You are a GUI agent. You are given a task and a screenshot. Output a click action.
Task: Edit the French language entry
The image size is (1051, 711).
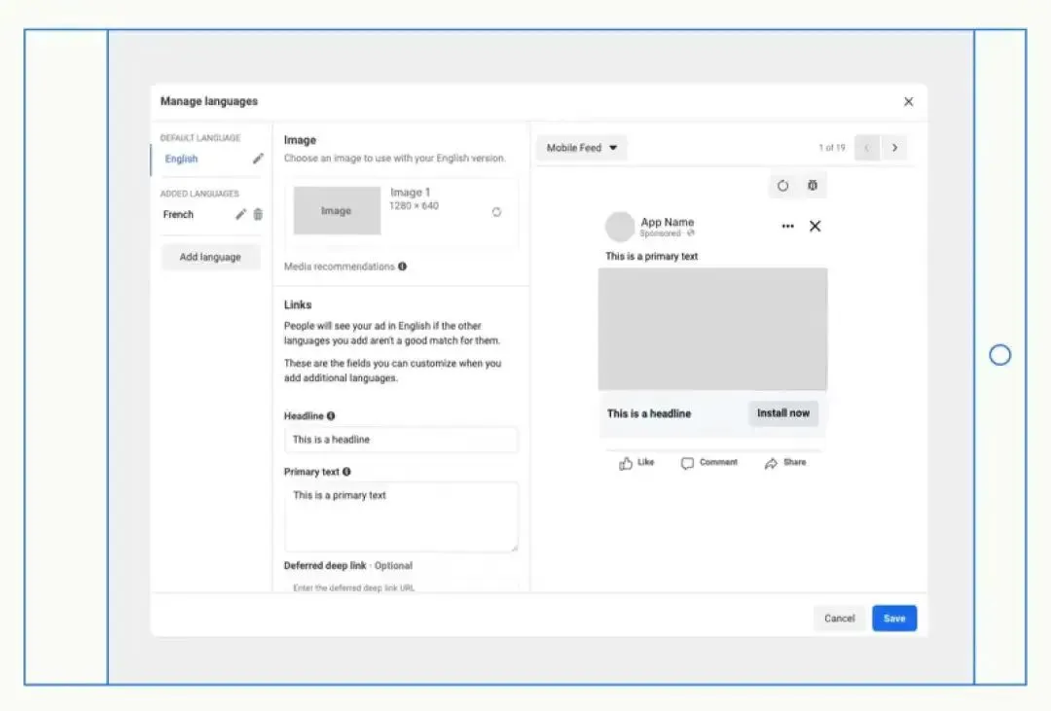click(x=240, y=214)
